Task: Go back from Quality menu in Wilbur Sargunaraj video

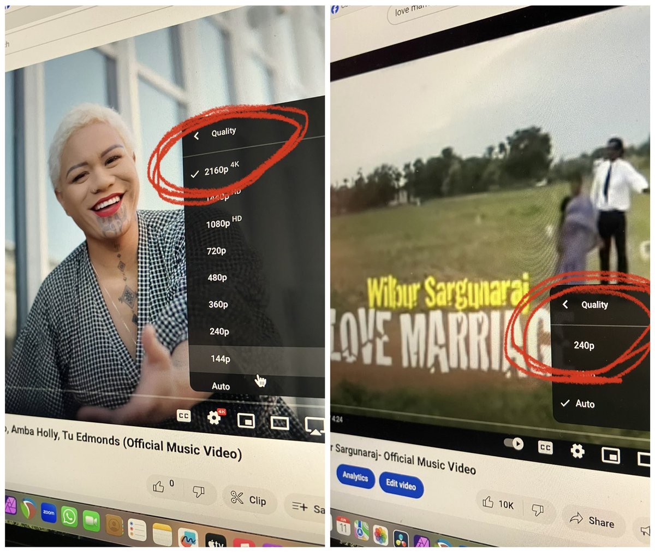Action: pyautogui.click(x=565, y=304)
